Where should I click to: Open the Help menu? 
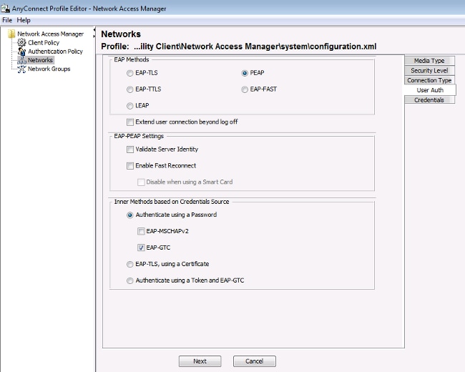pos(24,20)
